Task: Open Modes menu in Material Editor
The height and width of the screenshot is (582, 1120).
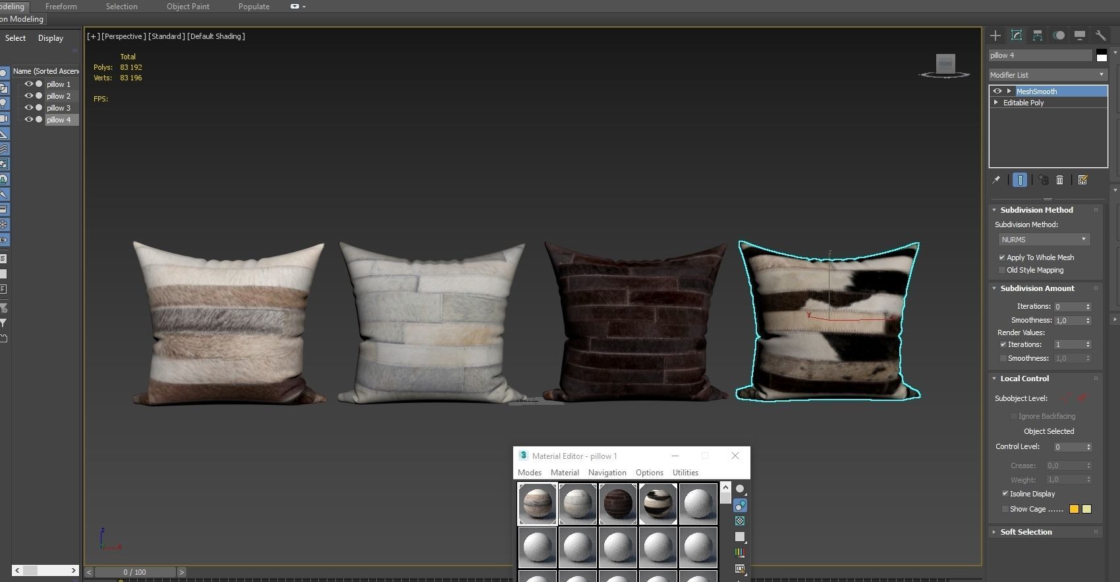Action: (530, 473)
